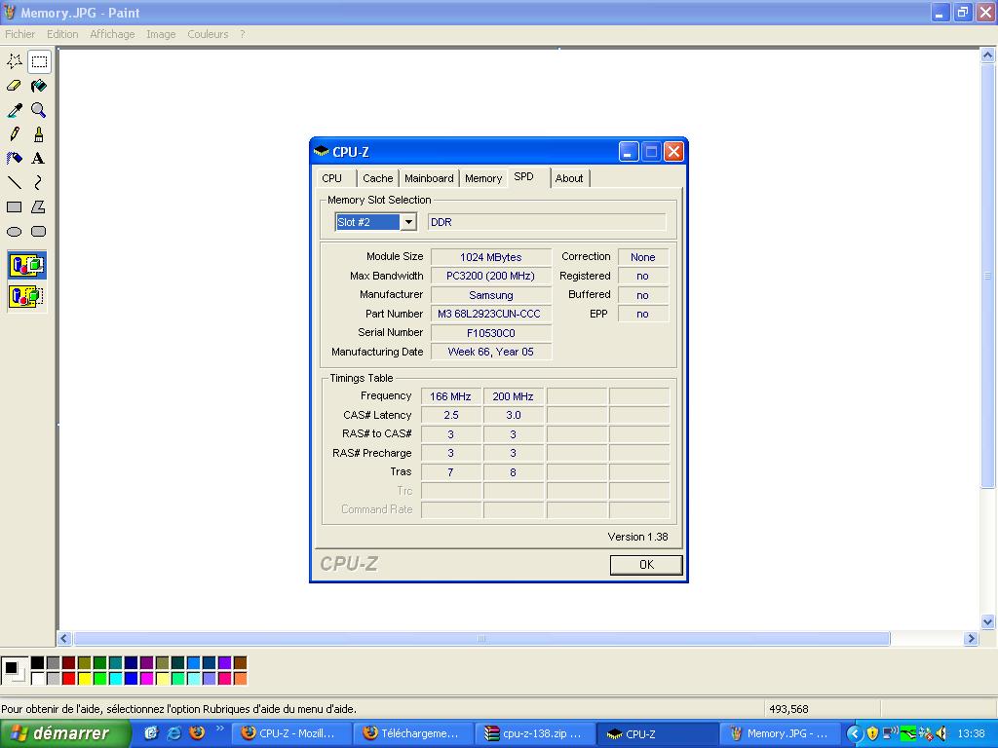Select the Magnifier tool
This screenshot has width=998, height=748.
(38, 110)
